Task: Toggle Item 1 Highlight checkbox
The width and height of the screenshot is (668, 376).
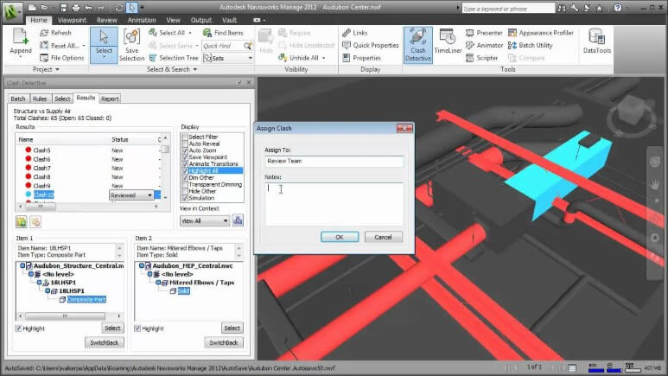Action: click(18, 328)
